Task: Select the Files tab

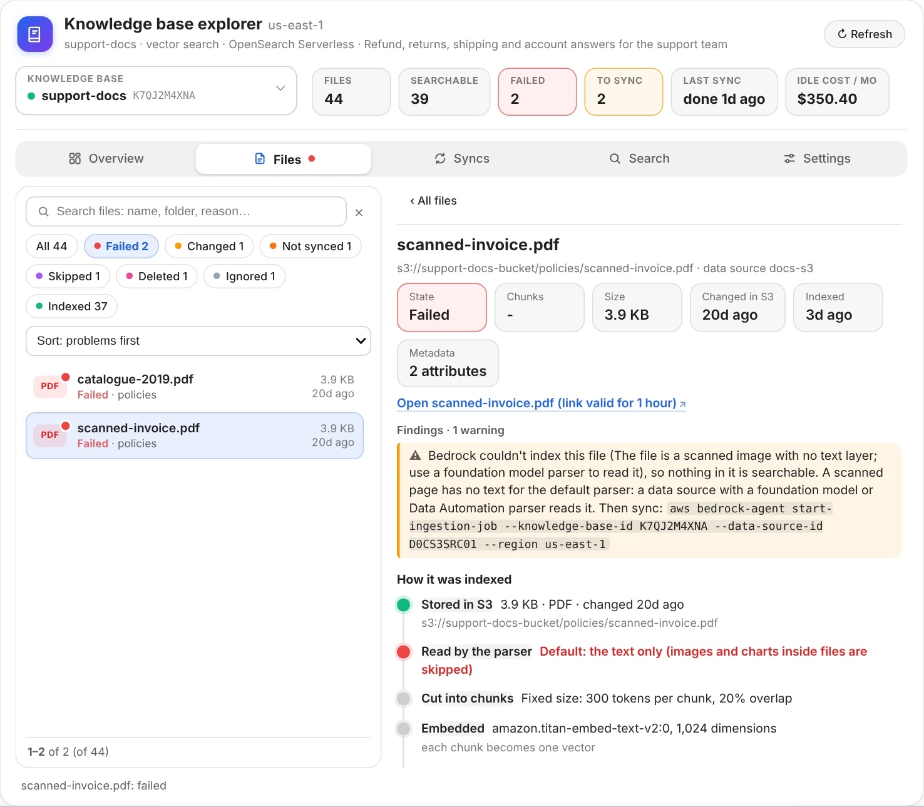Action: coord(284,159)
